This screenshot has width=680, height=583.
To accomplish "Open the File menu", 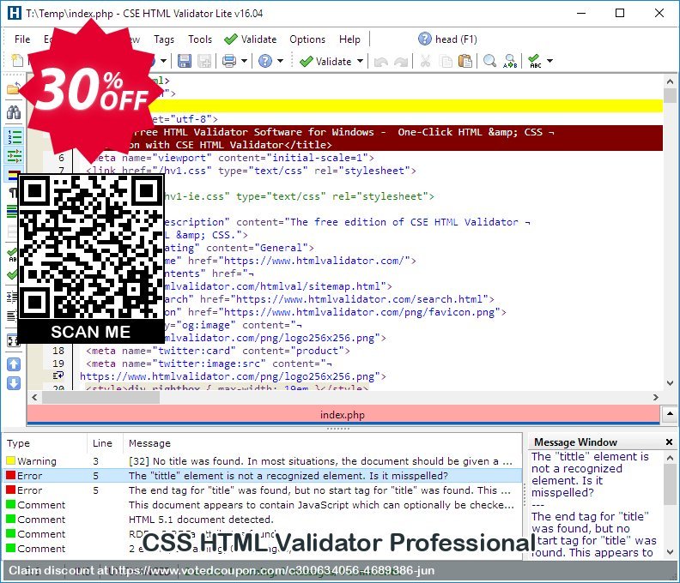I will (x=22, y=39).
